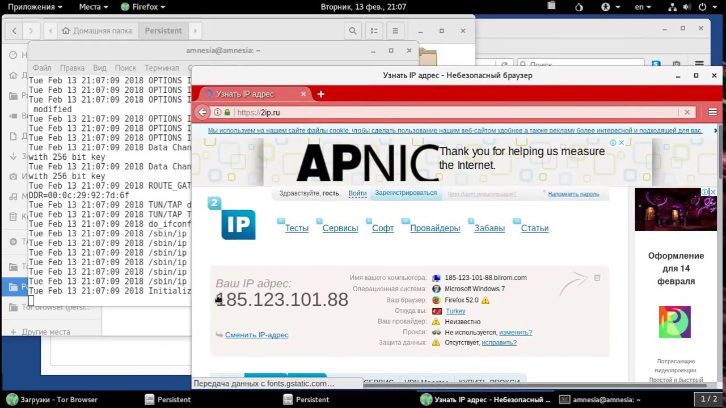Viewport: 726px width, 408px height.
Task: Click 'Сменить IP-адрес' link
Action: pos(256,335)
